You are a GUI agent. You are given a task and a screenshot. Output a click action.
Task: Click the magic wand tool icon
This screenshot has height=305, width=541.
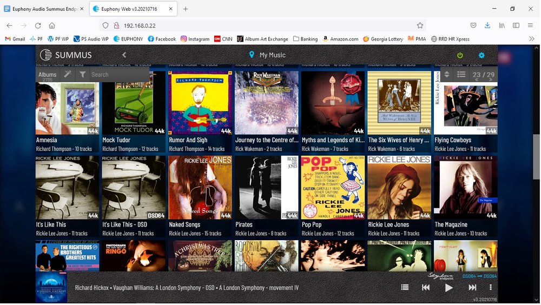tap(68, 74)
